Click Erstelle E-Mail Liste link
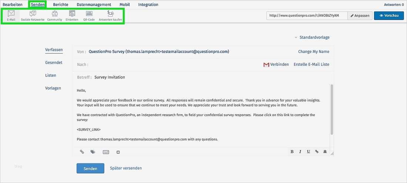The width and height of the screenshot is (407, 183). click(x=312, y=64)
